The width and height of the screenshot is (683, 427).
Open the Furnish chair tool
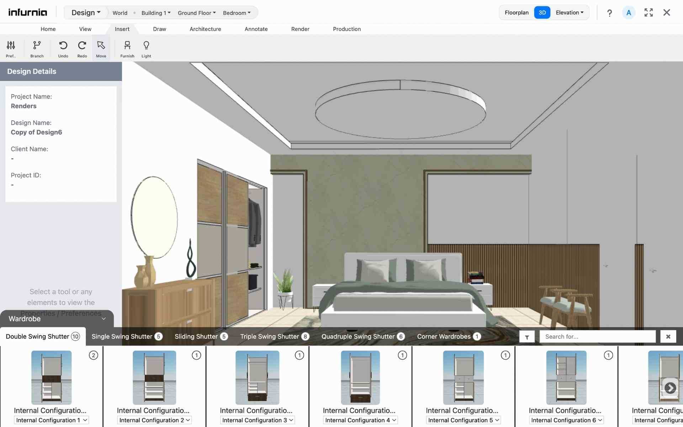[127, 45]
